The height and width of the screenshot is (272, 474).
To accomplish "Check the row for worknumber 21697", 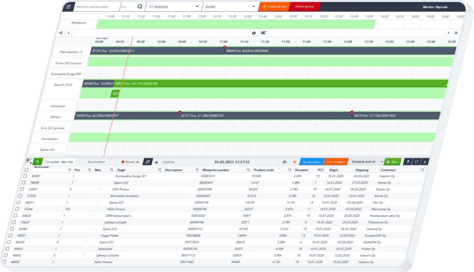I will (x=22, y=189).
